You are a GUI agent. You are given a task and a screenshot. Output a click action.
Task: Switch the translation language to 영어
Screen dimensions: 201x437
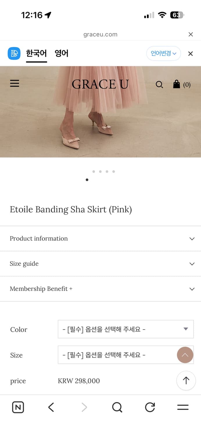[61, 53]
